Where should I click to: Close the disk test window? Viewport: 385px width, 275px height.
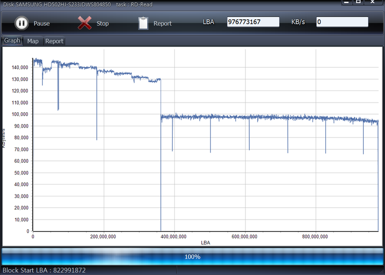pyautogui.click(x=373, y=2)
